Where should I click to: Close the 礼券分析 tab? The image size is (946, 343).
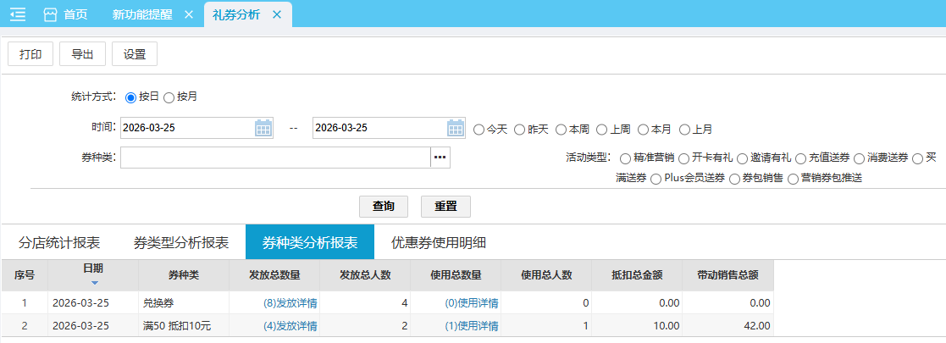point(276,14)
